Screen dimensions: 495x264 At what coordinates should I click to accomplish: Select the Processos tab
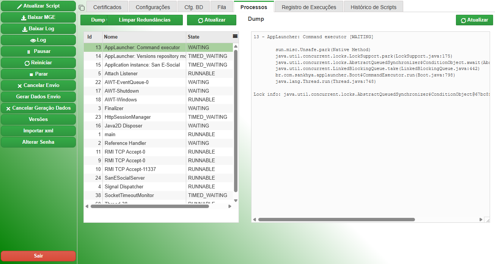(254, 7)
